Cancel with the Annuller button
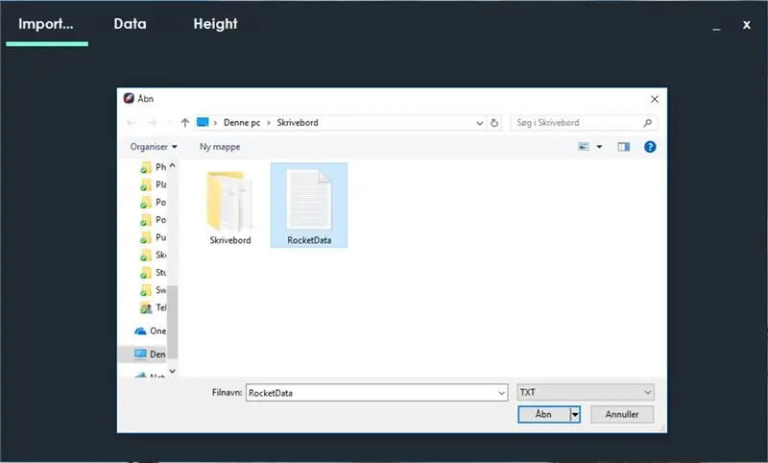768x463 pixels. tap(621, 415)
